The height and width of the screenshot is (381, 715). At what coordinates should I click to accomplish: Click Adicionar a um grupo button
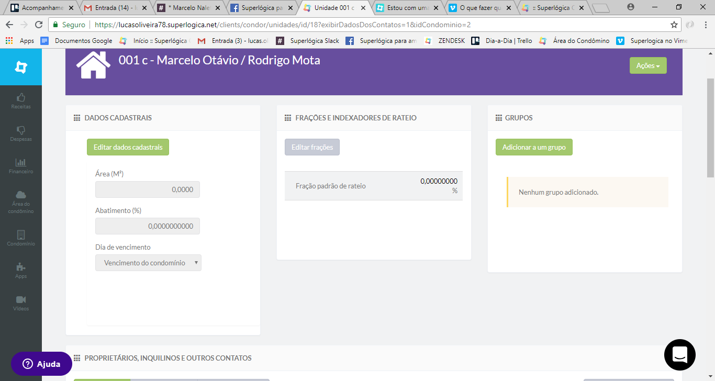(x=534, y=147)
